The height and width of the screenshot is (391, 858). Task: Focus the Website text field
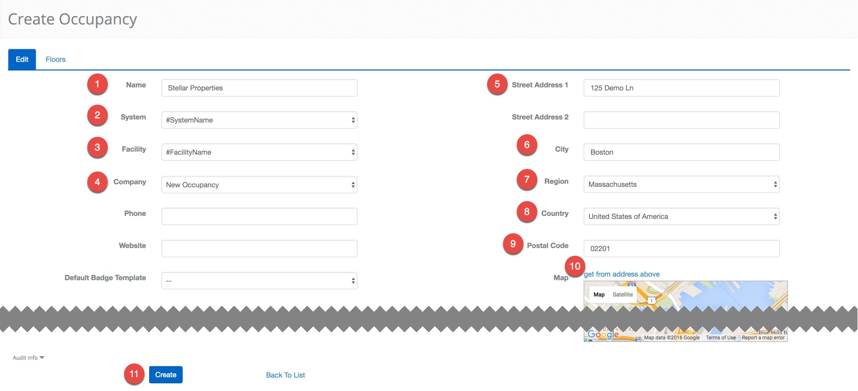point(259,249)
